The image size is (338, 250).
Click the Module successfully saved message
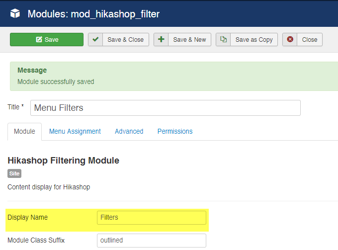point(56,82)
